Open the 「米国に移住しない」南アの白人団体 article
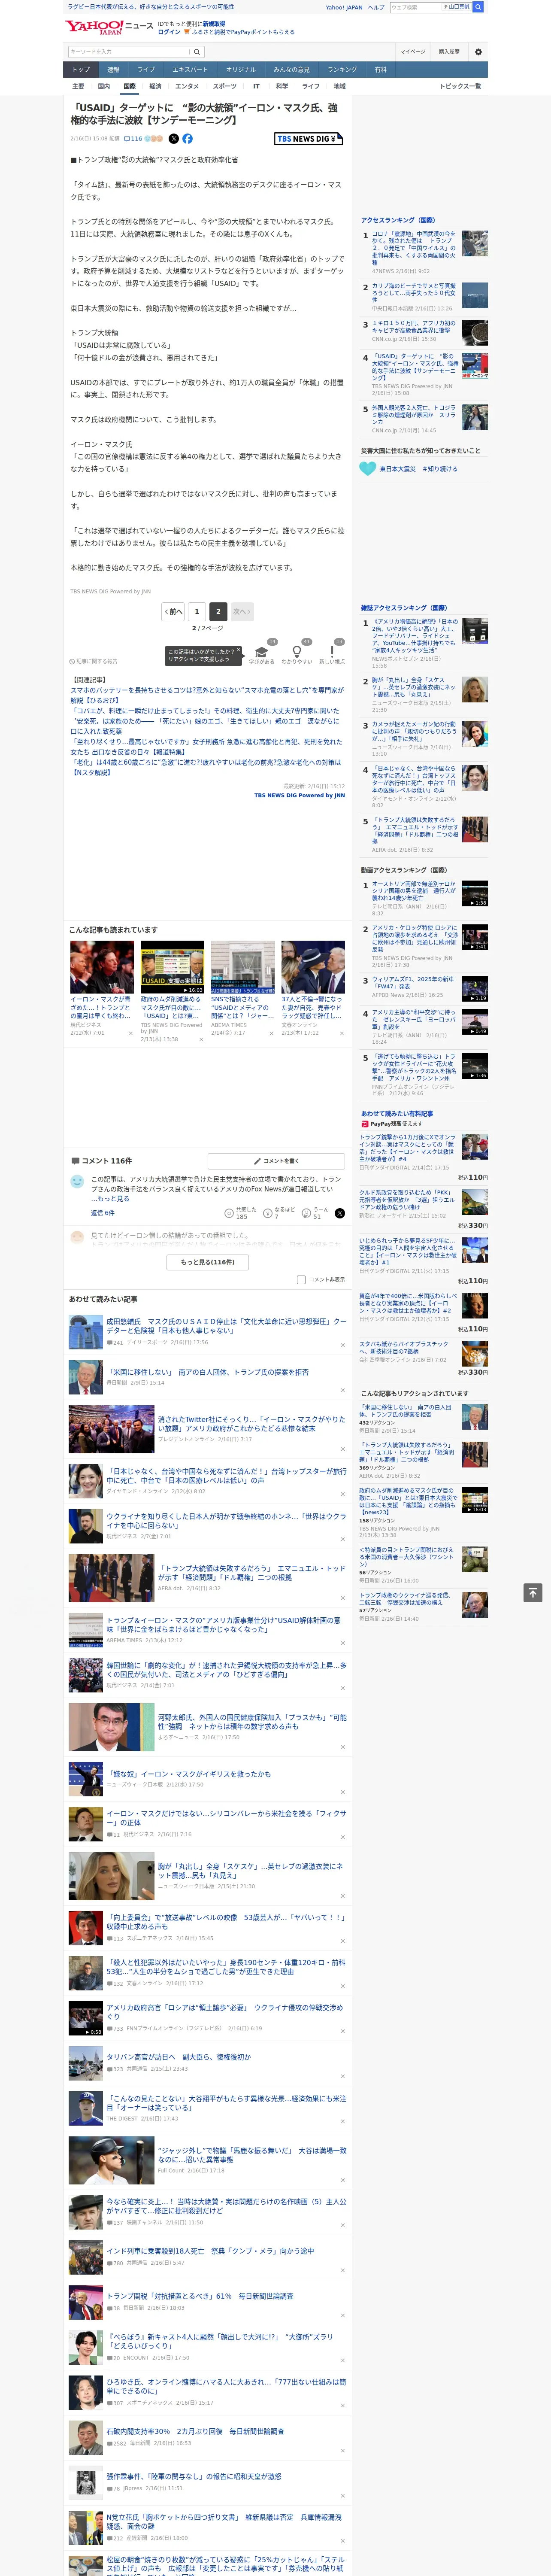 (x=207, y=1372)
